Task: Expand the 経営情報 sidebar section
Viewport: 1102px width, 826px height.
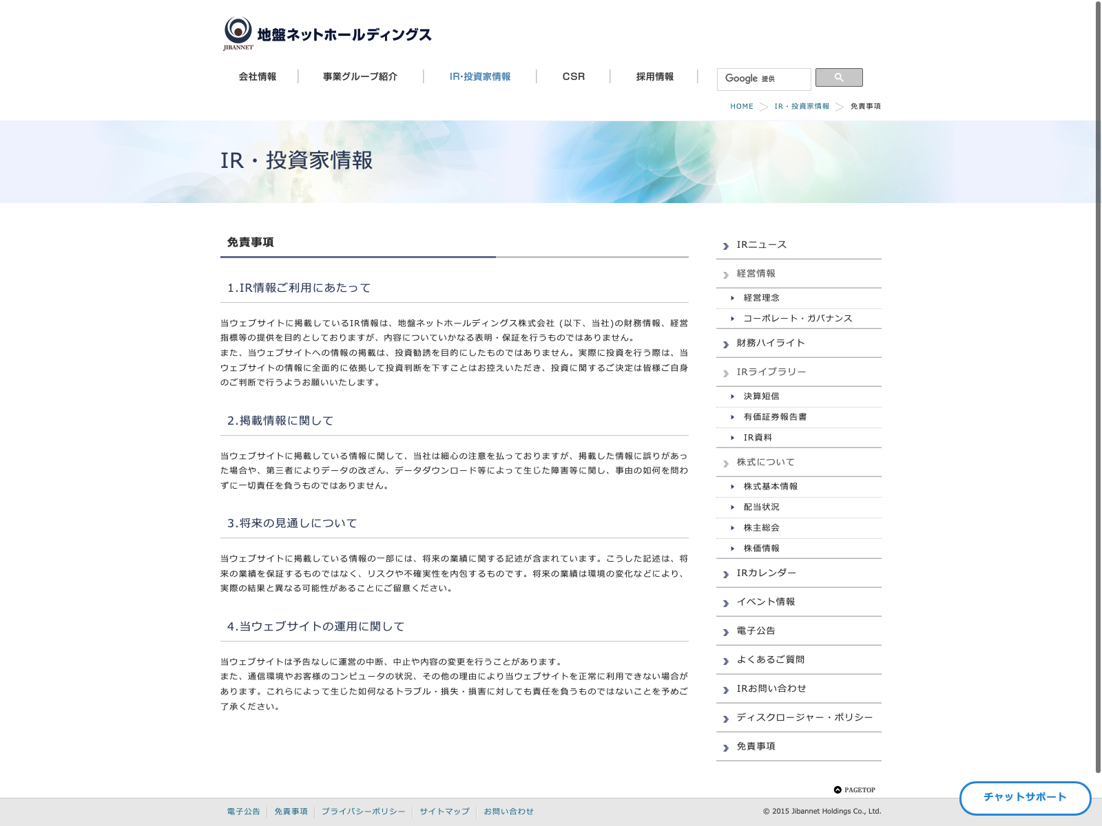Action: [756, 274]
